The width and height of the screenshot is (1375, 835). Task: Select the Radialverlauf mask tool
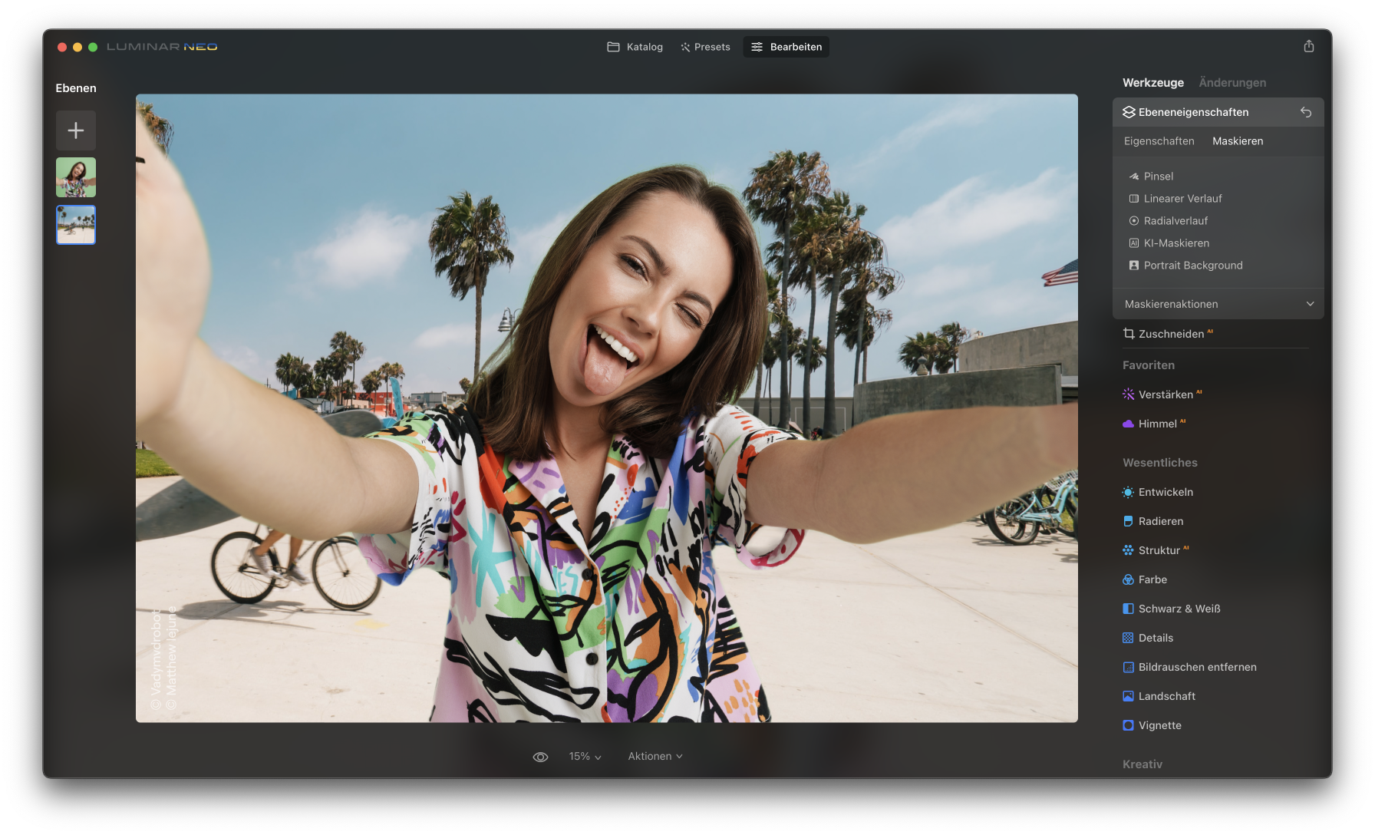[x=1175, y=221]
